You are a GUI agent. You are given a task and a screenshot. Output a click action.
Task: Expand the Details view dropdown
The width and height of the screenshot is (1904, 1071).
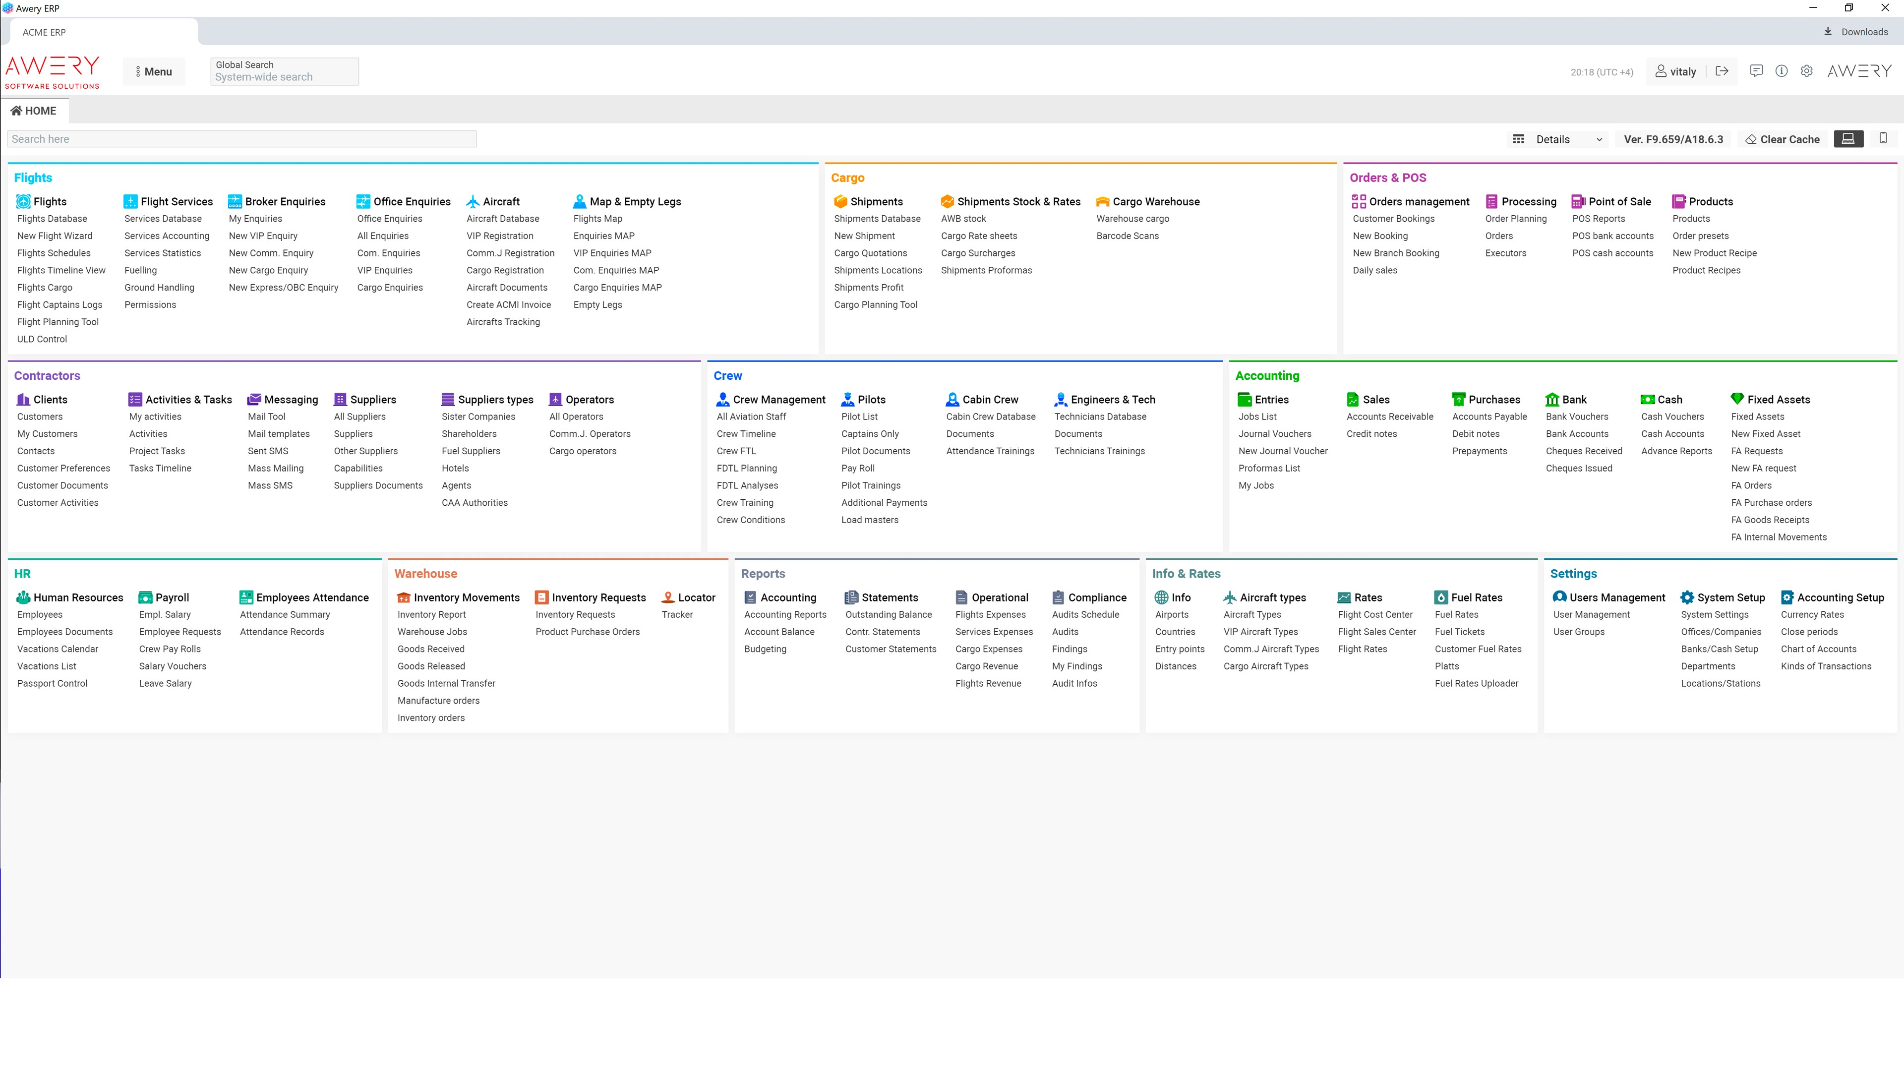pos(1559,139)
